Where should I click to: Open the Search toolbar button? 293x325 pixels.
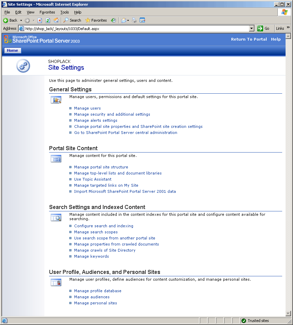point(72,20)
